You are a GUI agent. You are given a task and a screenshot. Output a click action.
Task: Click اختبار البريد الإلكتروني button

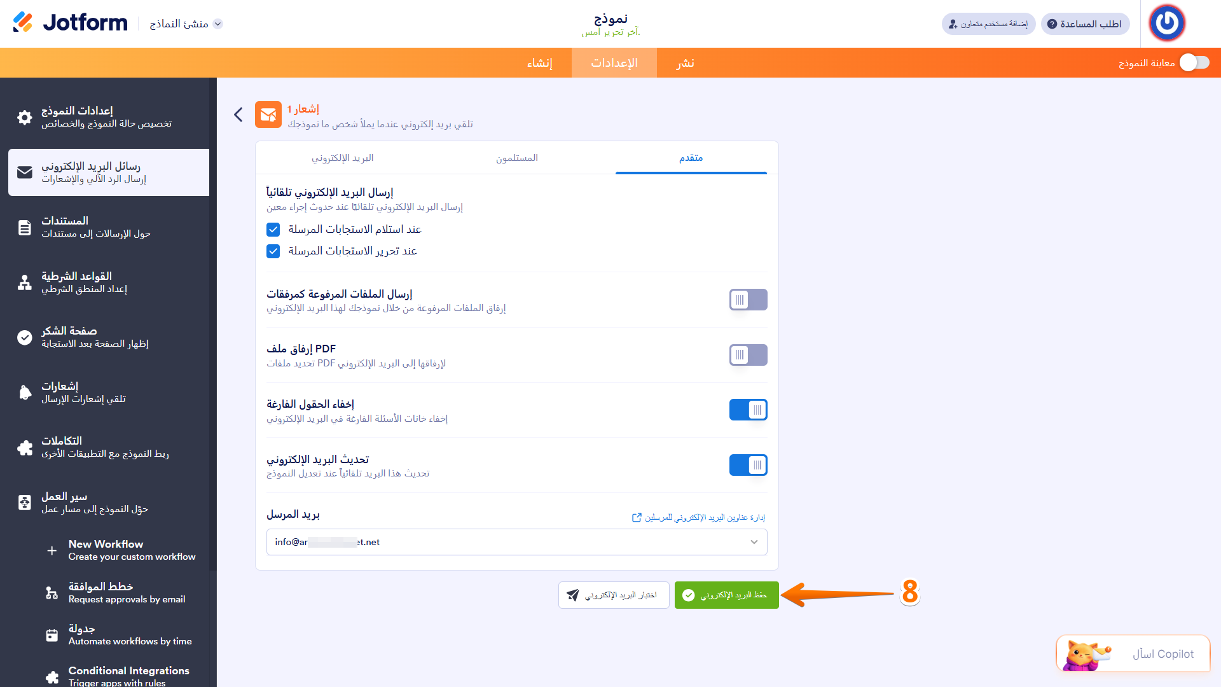pos(614,595)
